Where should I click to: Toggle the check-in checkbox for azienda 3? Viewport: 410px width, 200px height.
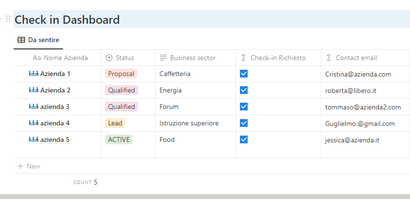click(x=244, y=107)
